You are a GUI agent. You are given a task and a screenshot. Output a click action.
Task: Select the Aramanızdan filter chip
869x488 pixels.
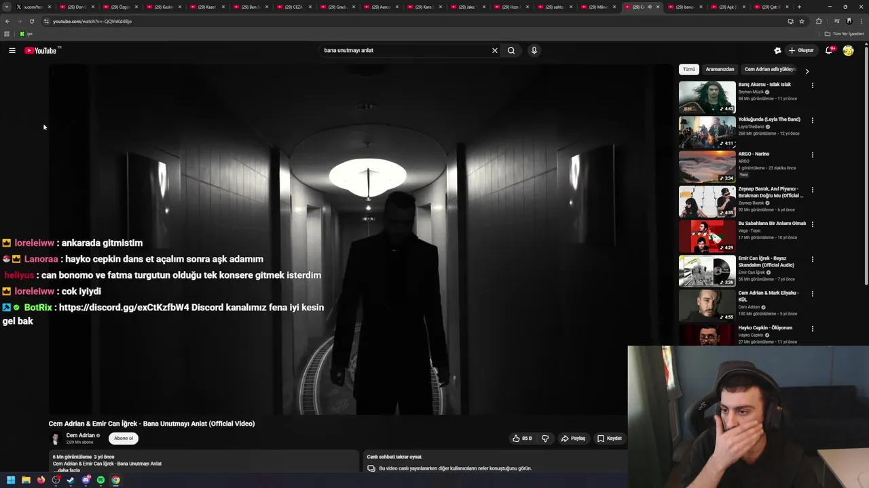point(720,69)
